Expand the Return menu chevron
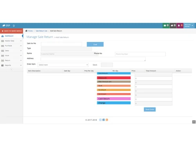Viewport: 196px width, 147px height. point(21,60)
